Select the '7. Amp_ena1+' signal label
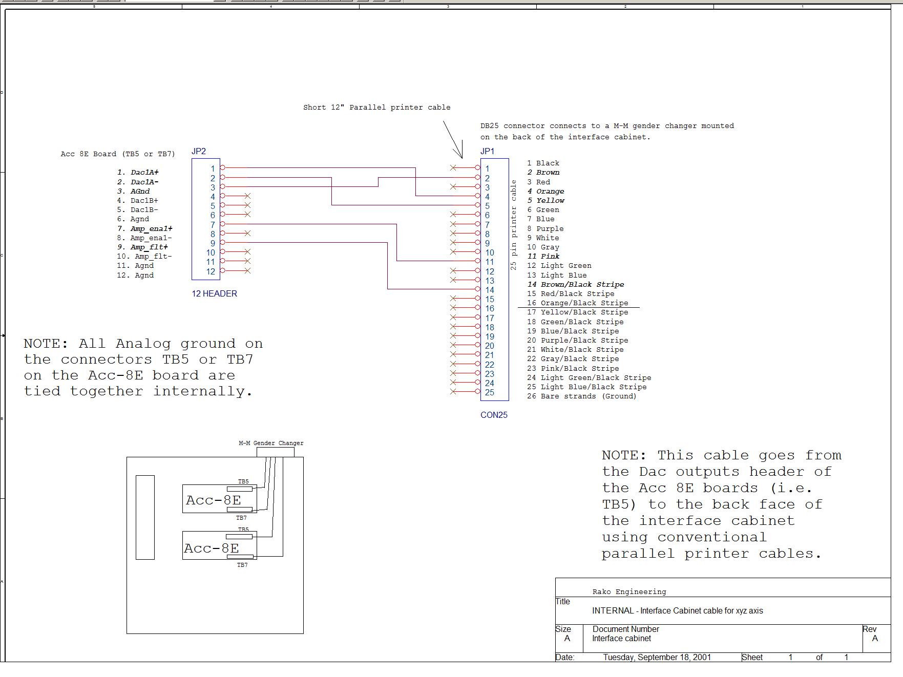This screenshot has height=677, width=903. (145, 229)
